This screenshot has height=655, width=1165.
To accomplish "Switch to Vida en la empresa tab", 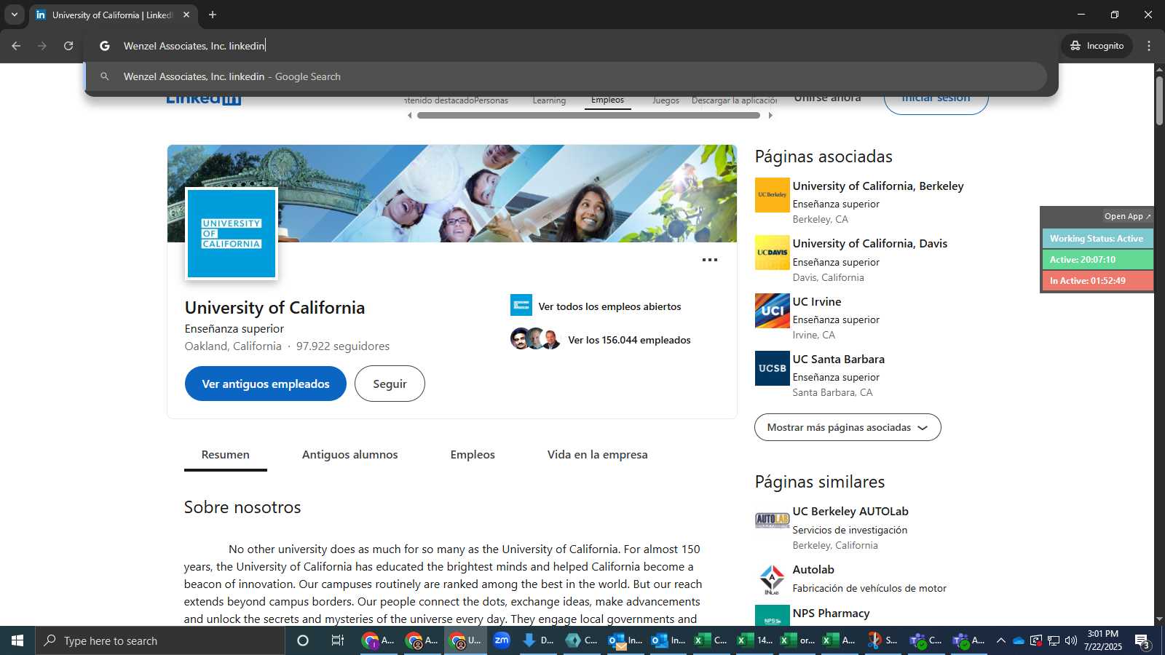I will [597, 455].
